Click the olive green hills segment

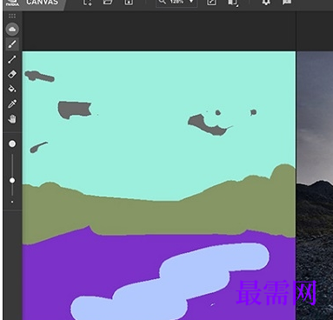[x=159, y=217]
